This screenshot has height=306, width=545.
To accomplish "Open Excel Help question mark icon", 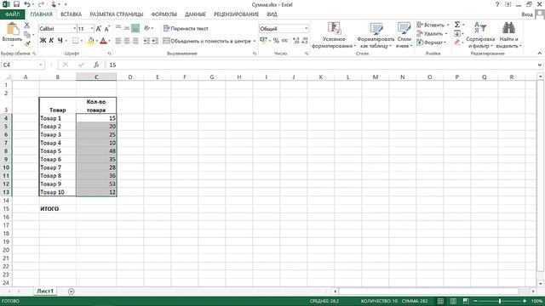I will point(497,4).
